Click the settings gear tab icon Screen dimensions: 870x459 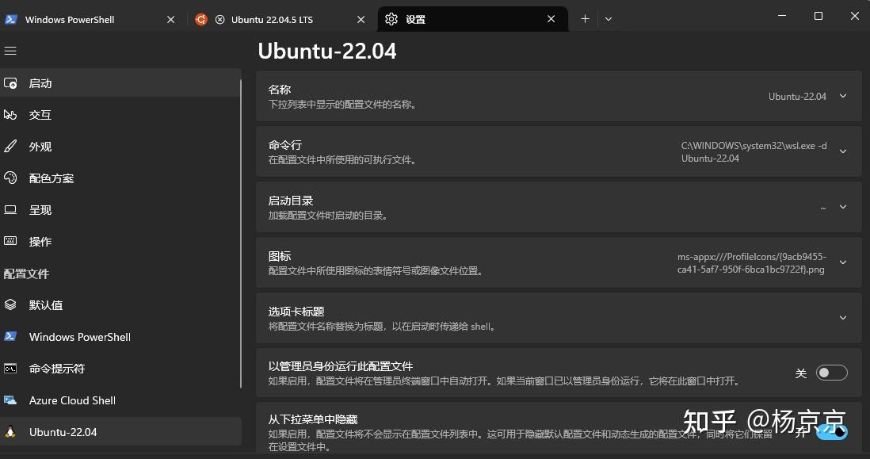coord(391,20)
